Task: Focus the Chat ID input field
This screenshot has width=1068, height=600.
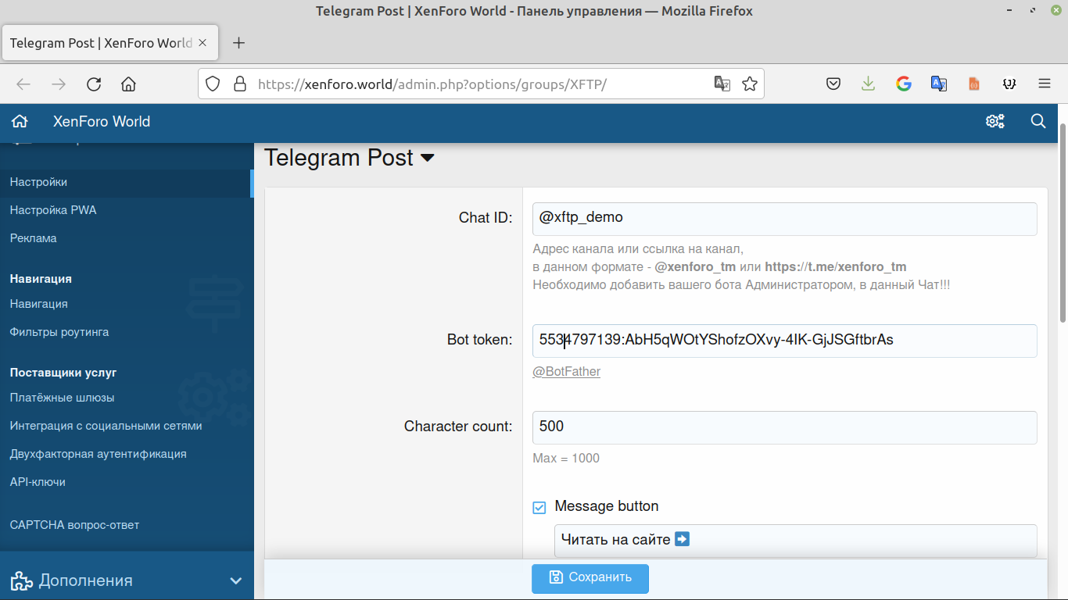Action: [784, 219]
